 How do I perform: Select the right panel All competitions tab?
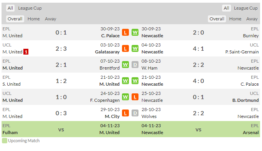click(x=226, y=8)
